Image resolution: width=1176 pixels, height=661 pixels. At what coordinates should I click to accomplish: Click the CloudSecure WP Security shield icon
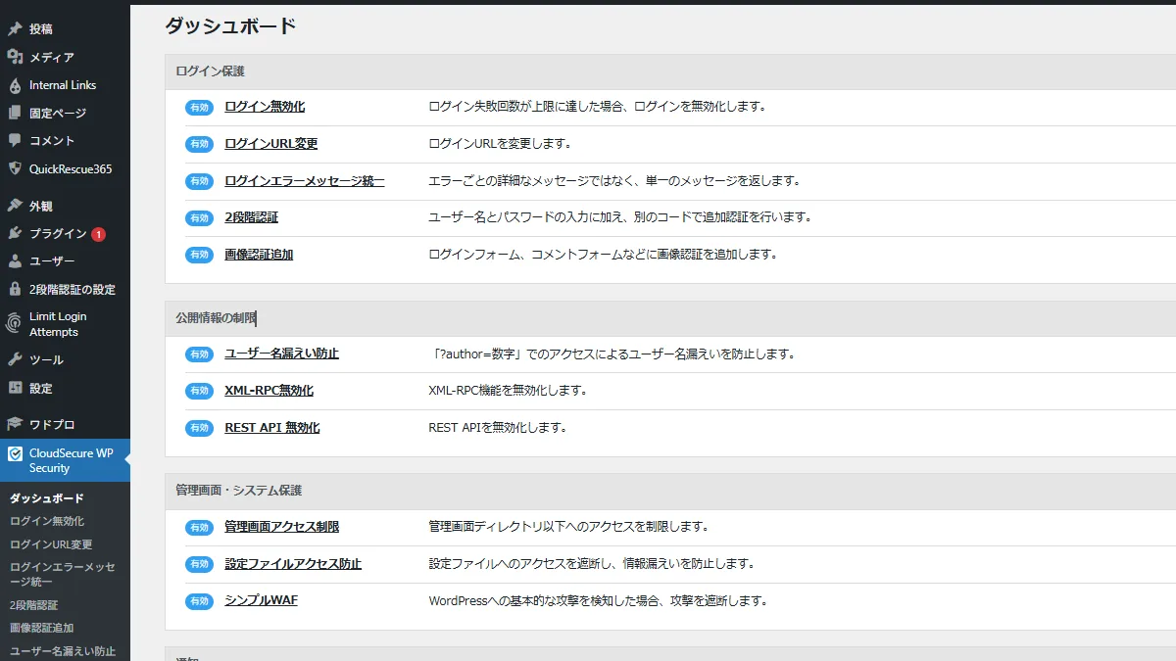pyautogui.click(x=15, y=453)
